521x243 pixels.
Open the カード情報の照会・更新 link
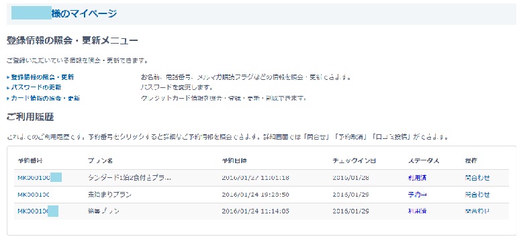[46, 98]
